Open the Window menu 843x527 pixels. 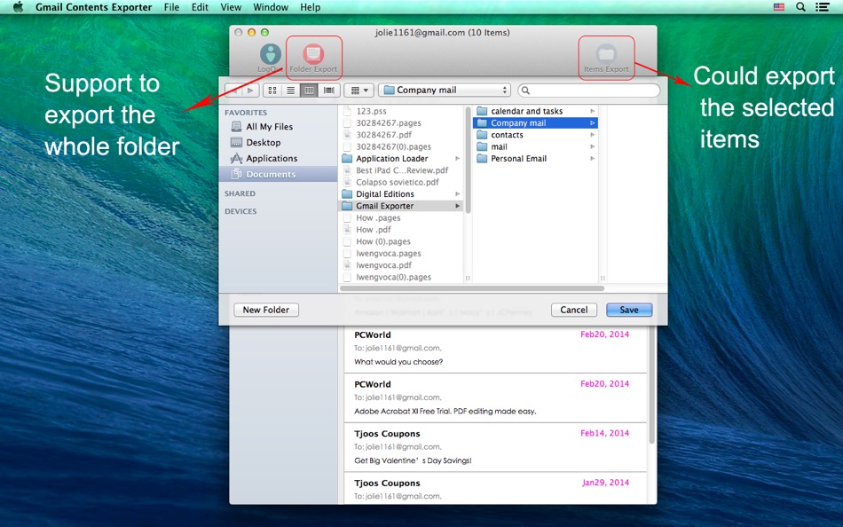pyautogui.click(x=271, y=7)
